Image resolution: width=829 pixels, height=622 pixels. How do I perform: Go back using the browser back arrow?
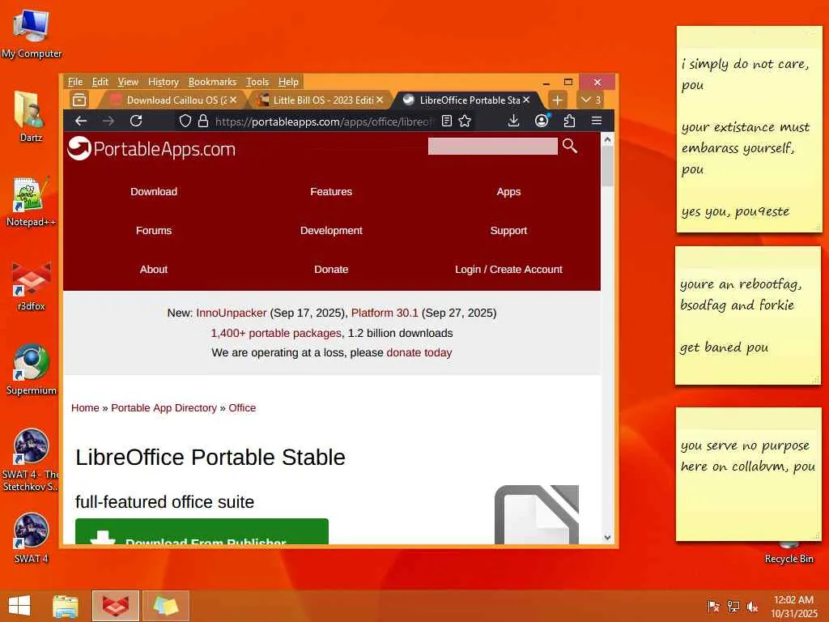click(81, 121)
